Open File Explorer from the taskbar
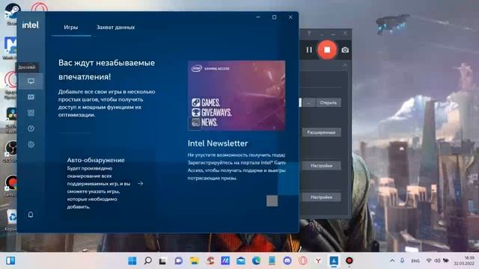 click(195, 261)
